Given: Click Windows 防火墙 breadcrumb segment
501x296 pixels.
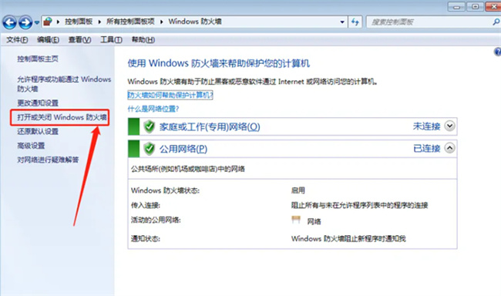Looking at the screenshot, I should tap(195, 22).
